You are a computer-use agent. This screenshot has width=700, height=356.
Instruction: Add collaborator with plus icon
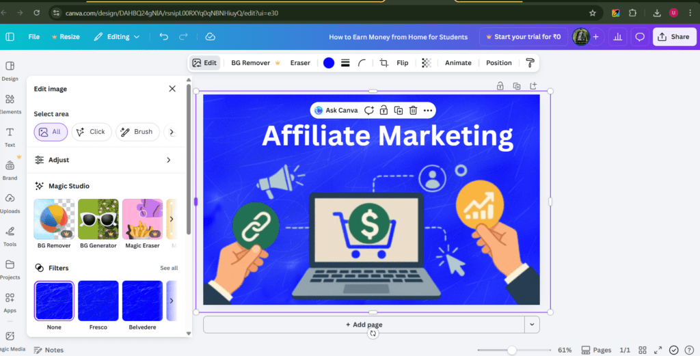click(595, 37)
